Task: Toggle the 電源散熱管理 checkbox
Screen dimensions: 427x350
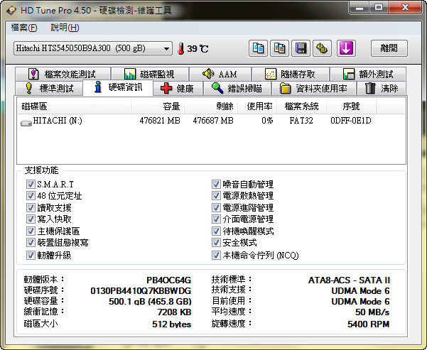Action: tap(216, 196)
